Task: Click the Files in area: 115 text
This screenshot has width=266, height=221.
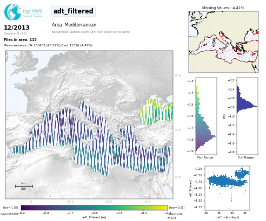Action: [20, 39]
